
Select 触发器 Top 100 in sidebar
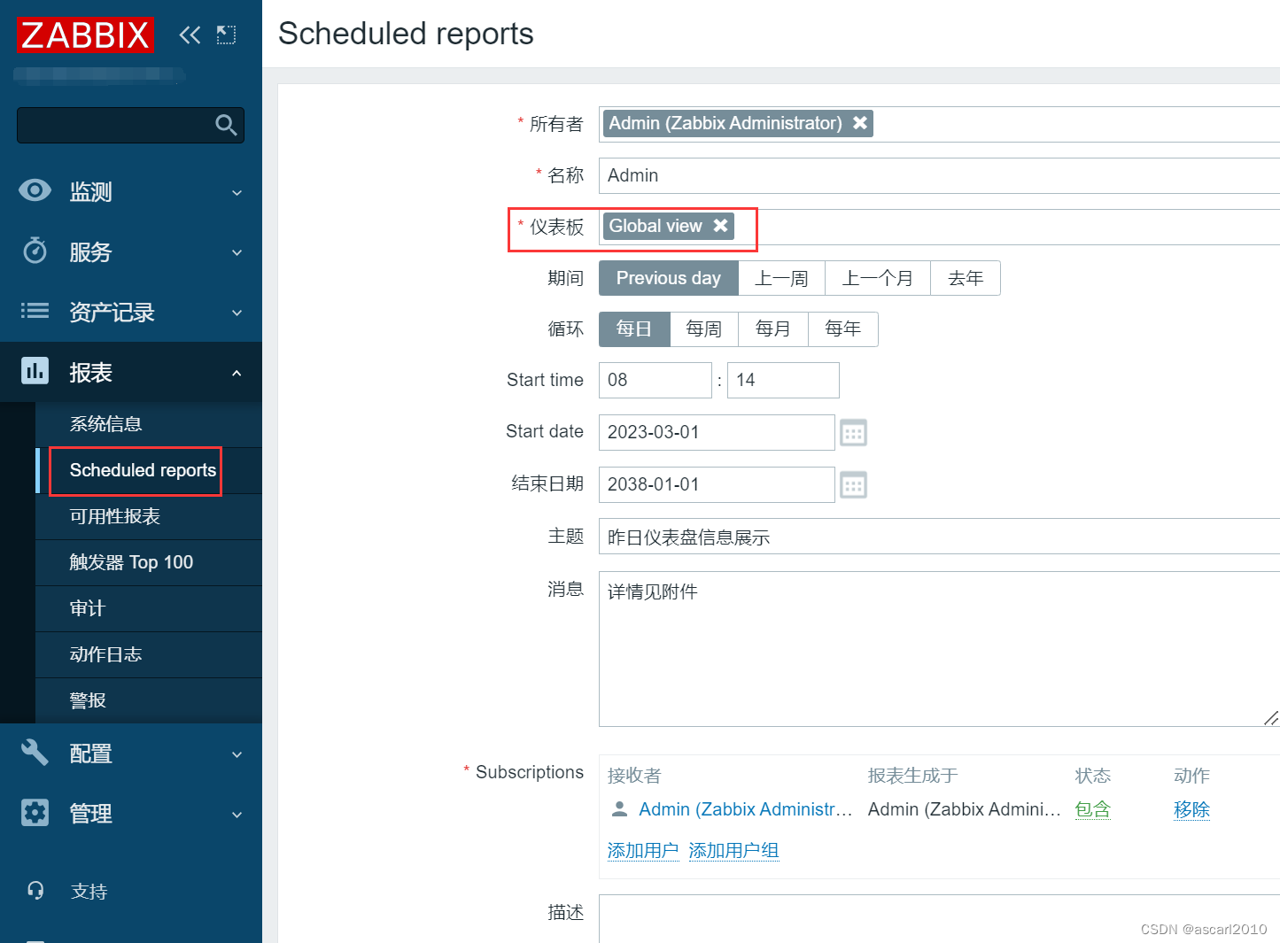click(131, 561)
